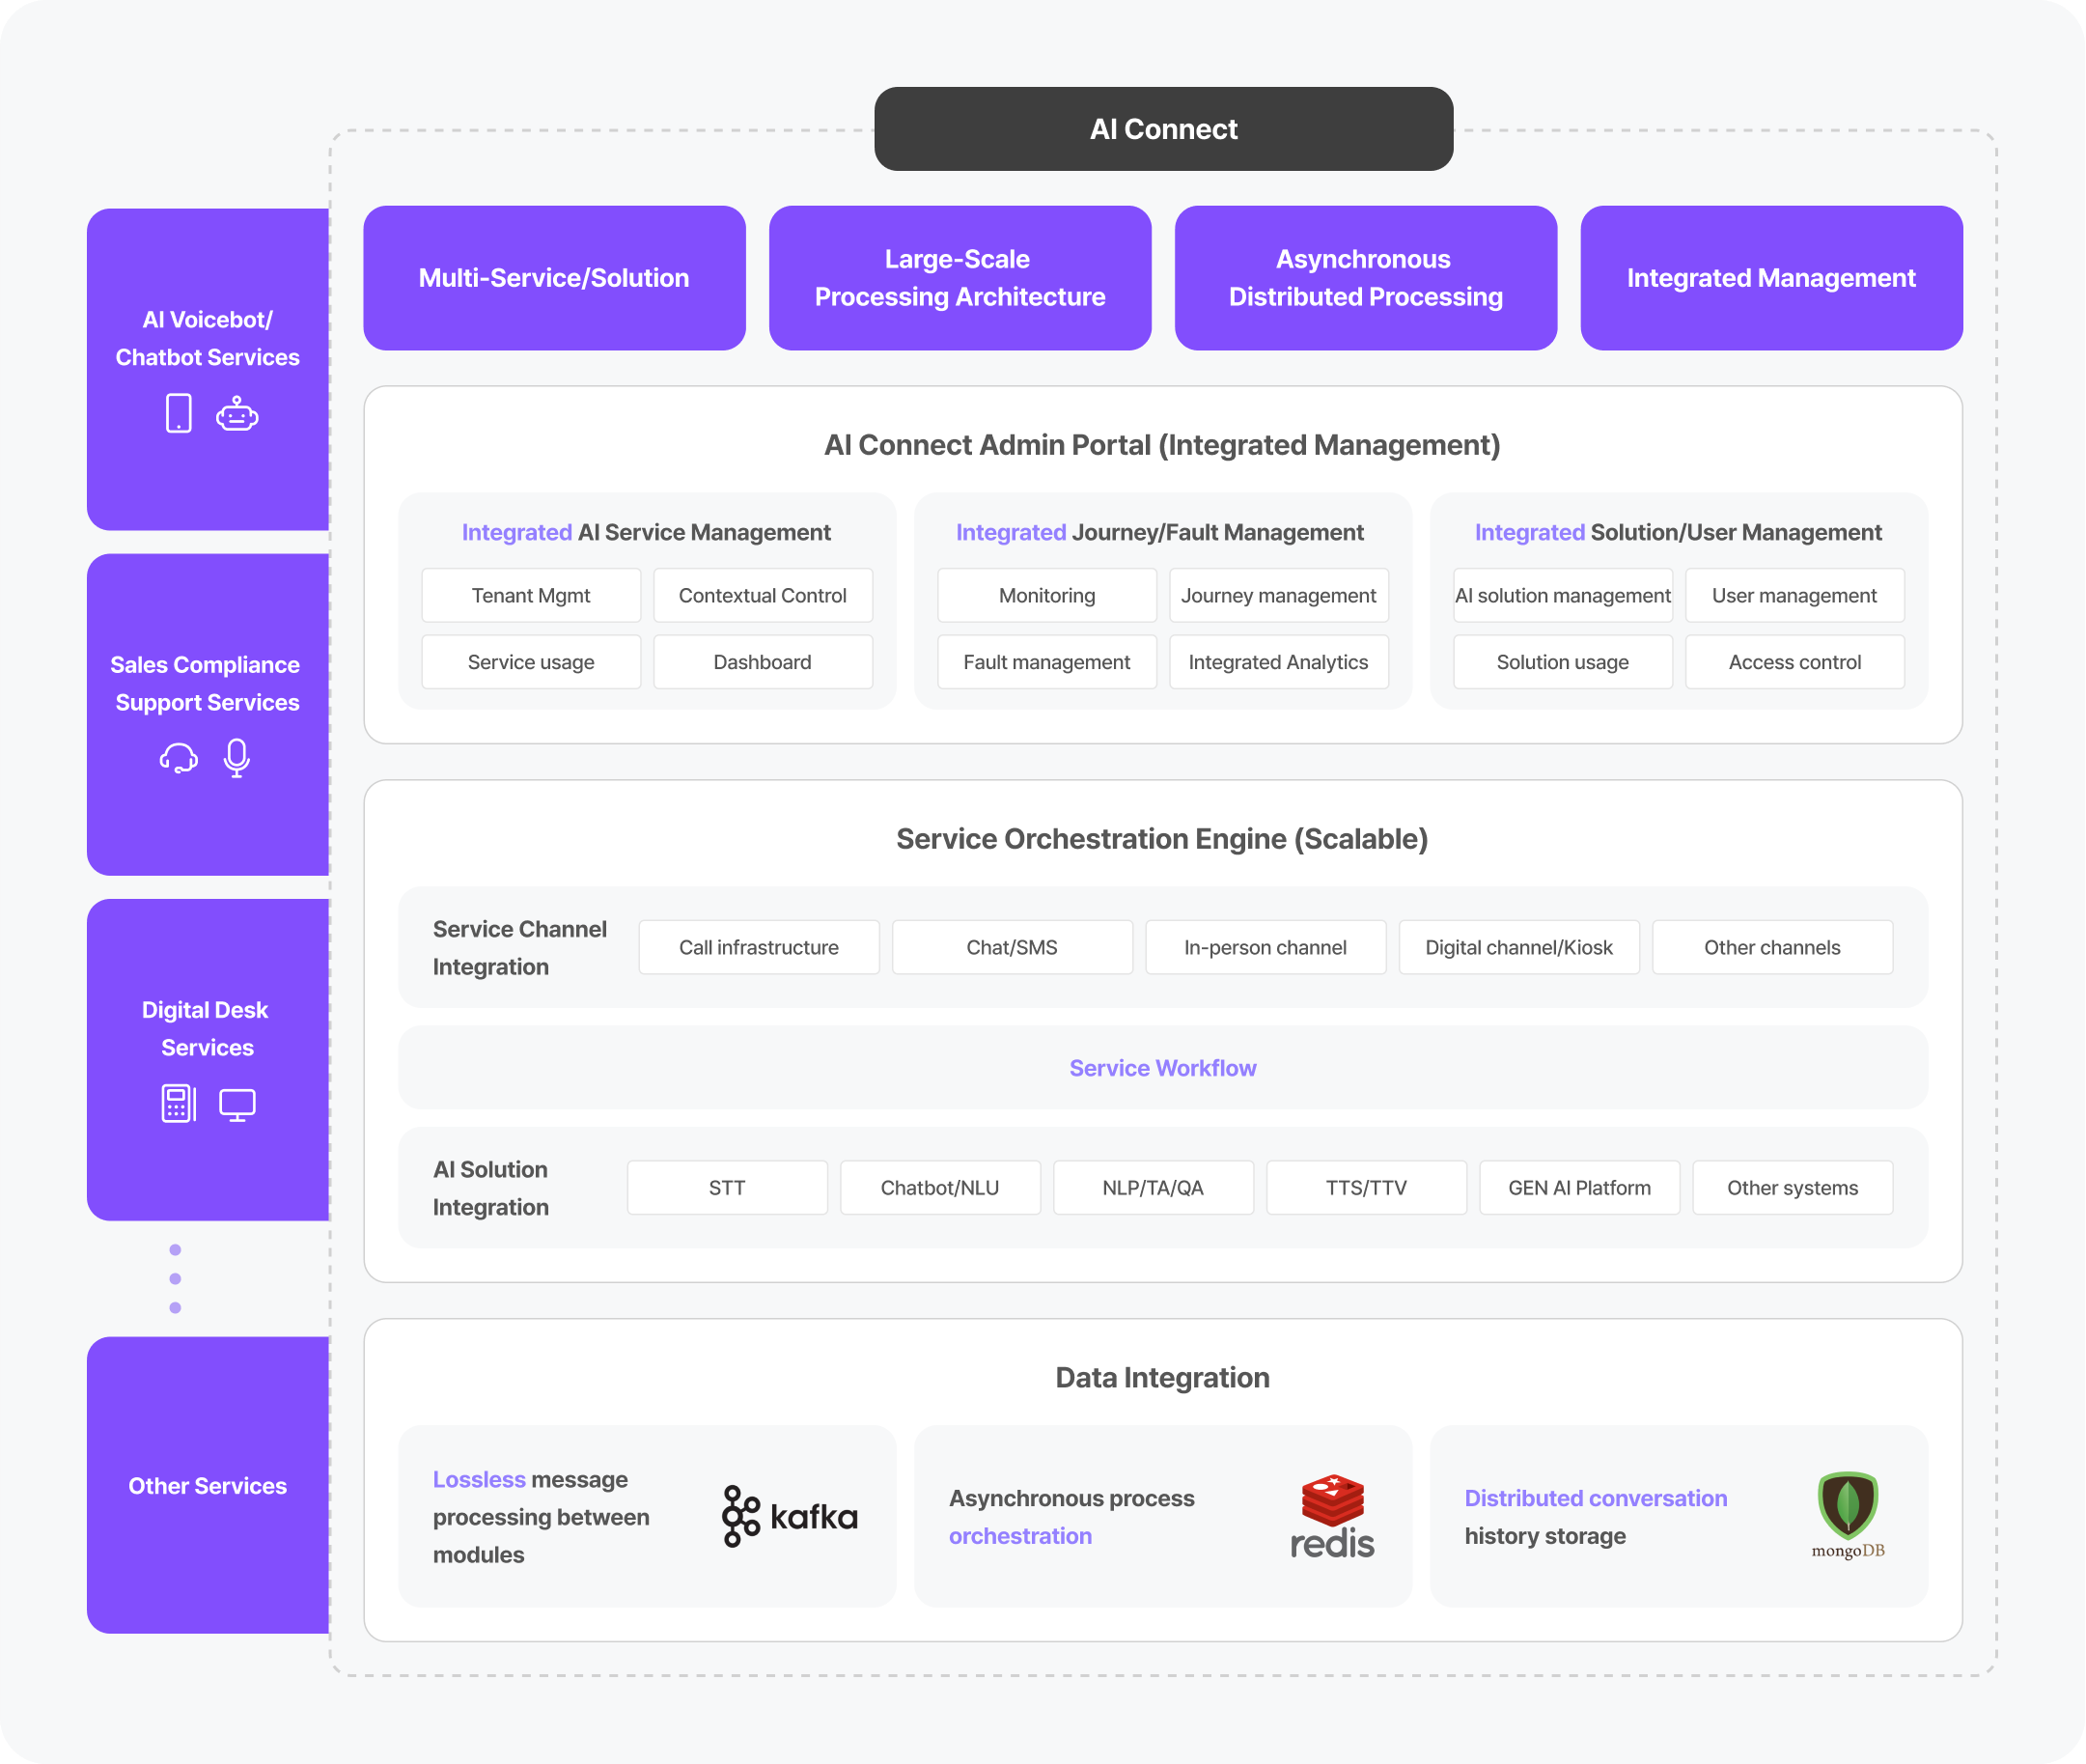
Task: Click the mobile phone icon under AI Voicebot
Action: (x=178, y=413)
